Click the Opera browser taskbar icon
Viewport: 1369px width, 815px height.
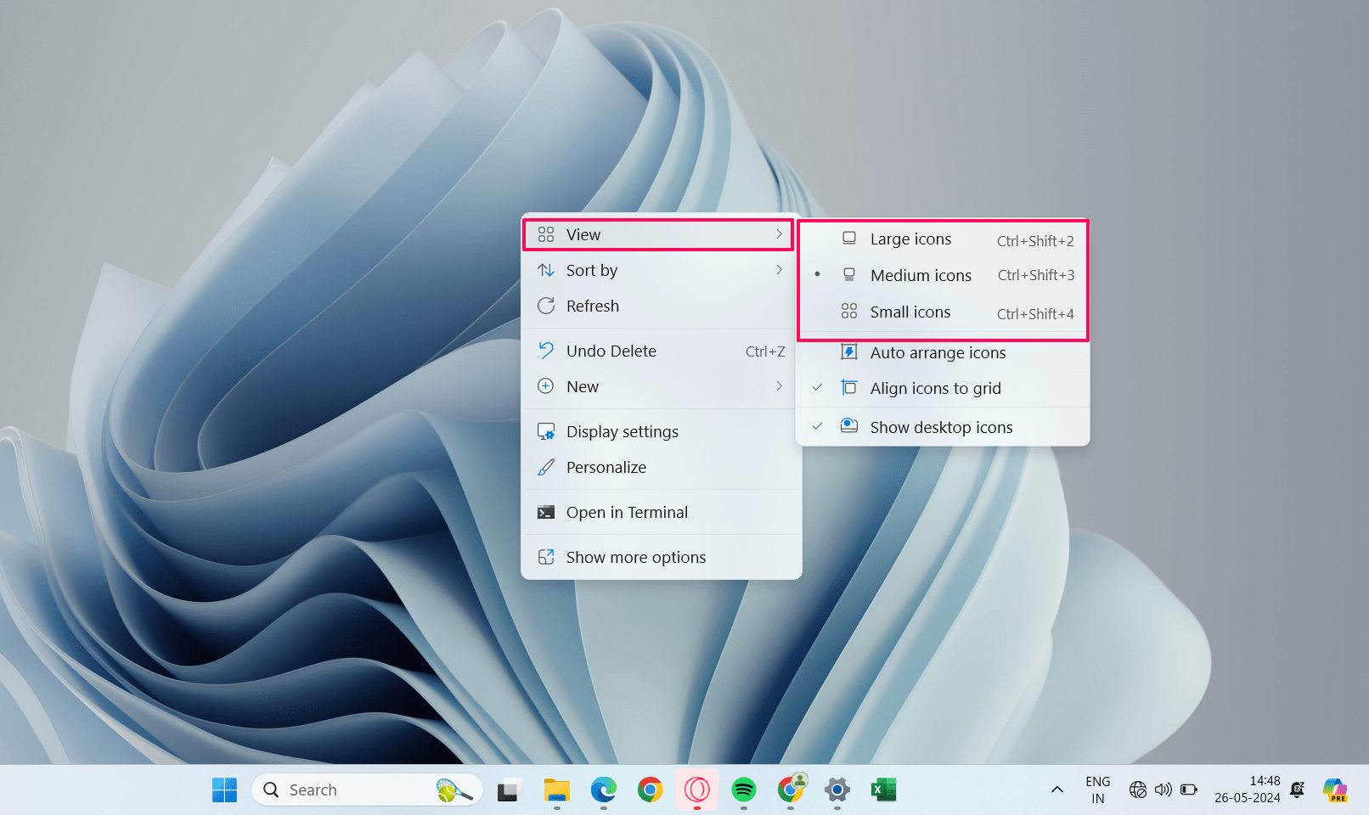click(x=696, y=790)
